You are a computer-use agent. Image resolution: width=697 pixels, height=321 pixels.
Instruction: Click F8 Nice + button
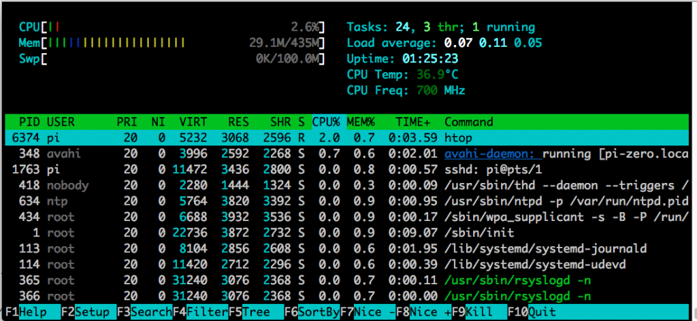tap(425, 312)
